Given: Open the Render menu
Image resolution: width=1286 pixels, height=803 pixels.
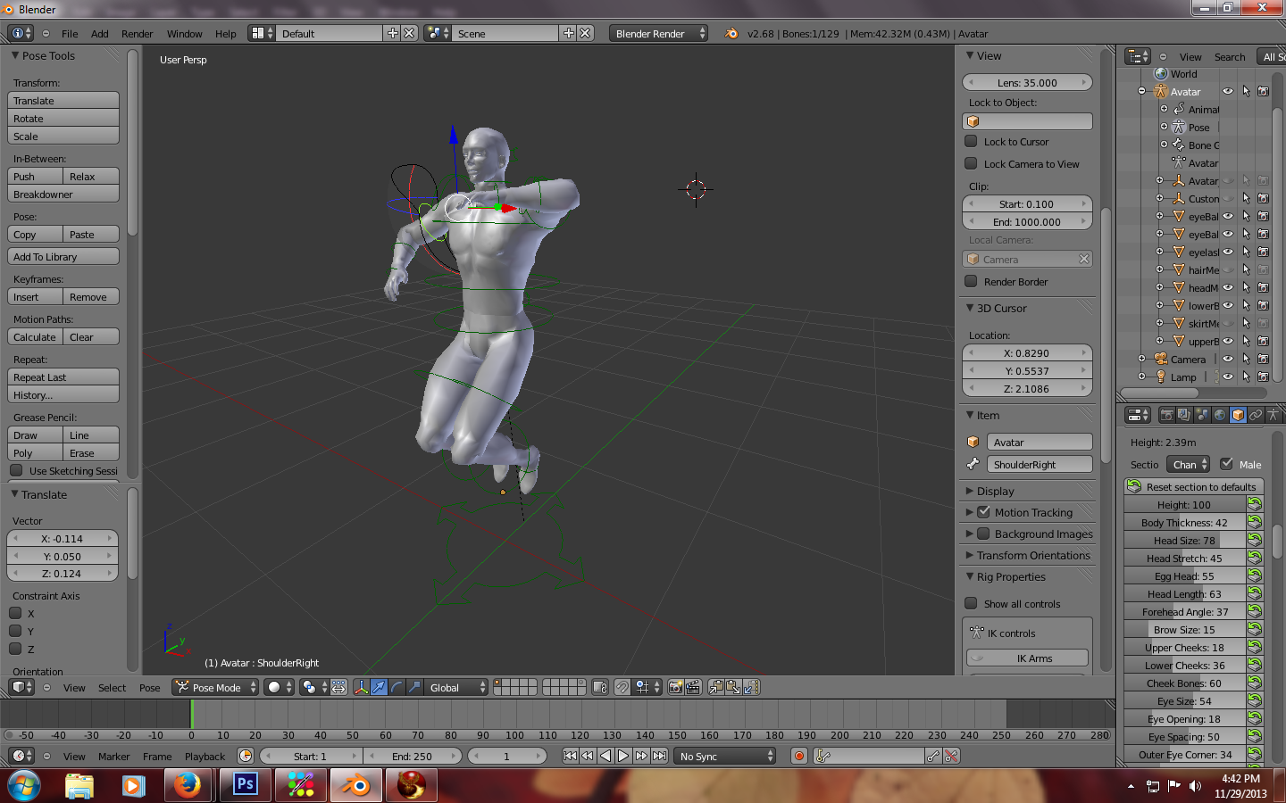Looking at the screenshot, I should (x=138, y=33).
